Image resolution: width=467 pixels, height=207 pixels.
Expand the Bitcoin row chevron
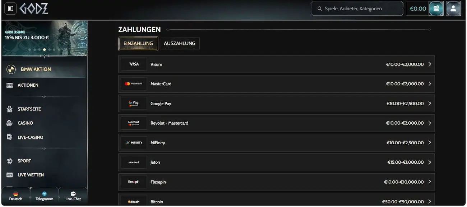coord(430,202)
